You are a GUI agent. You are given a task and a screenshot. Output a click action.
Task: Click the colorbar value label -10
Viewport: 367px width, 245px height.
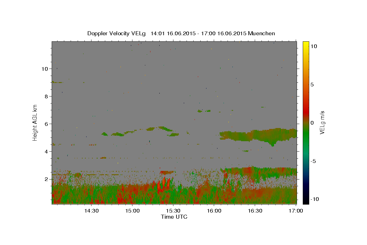(314, 199)
